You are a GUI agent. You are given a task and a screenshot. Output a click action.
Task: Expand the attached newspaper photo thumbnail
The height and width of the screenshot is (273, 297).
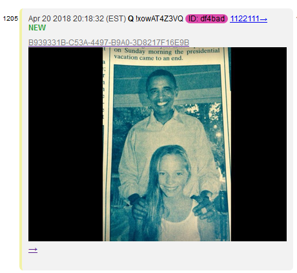(158, 144)
